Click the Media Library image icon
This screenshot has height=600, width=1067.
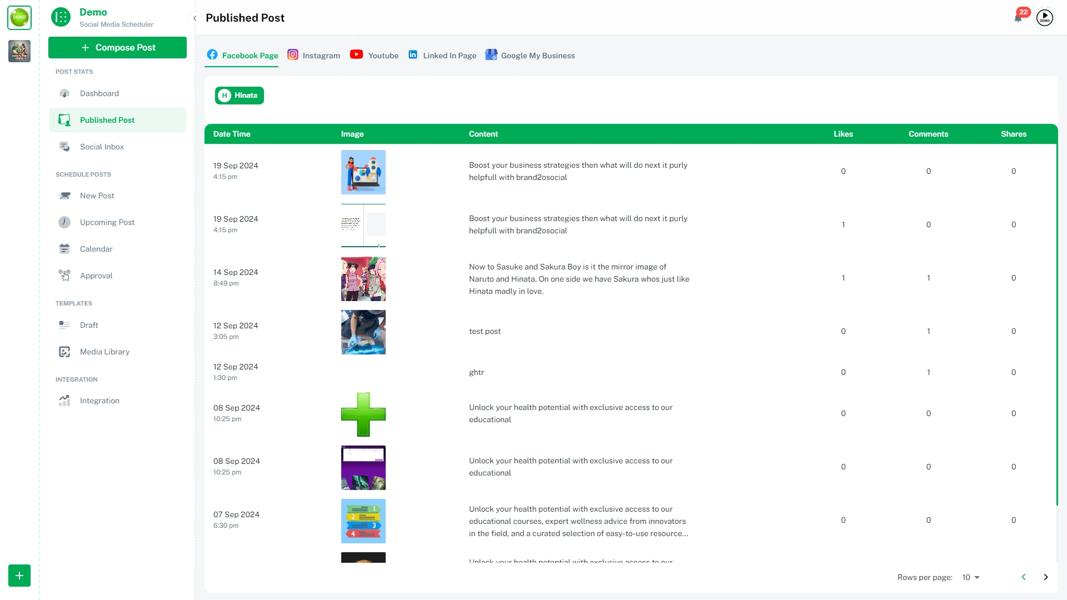coord(64,352)
